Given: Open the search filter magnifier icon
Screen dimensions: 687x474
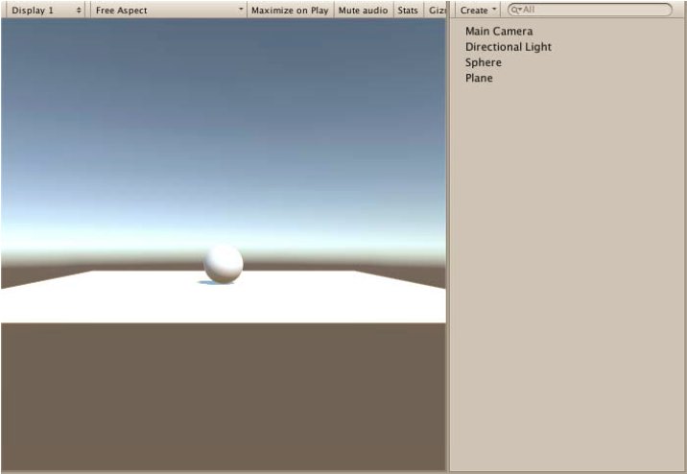Looking at the screenshot, I should [x=517, y=10].
